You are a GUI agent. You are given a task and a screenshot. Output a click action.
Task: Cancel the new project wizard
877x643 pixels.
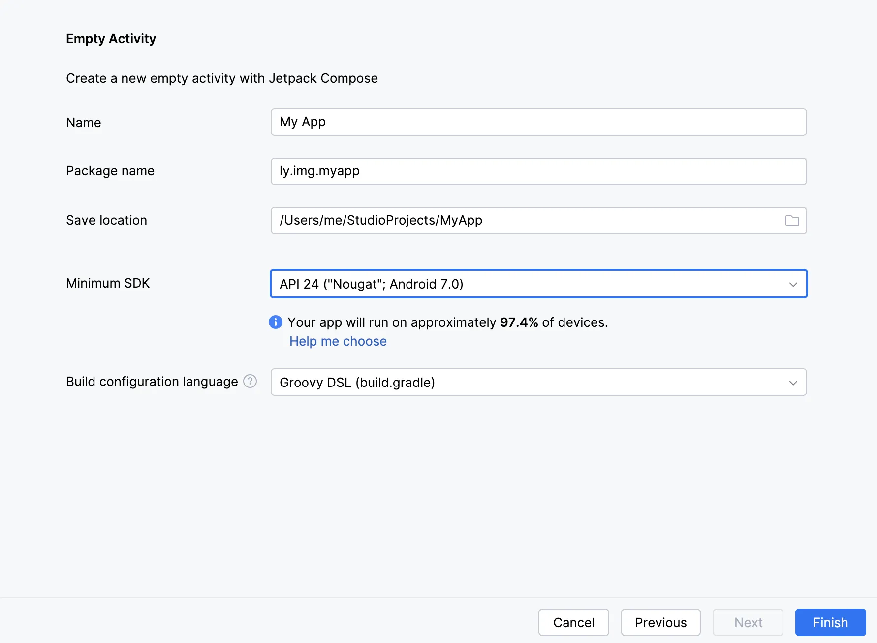(x=574, y=622)
